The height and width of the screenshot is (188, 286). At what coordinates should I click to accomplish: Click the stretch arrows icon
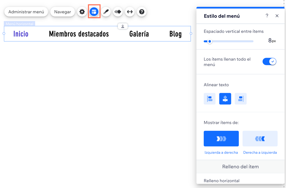click(130, 12)
